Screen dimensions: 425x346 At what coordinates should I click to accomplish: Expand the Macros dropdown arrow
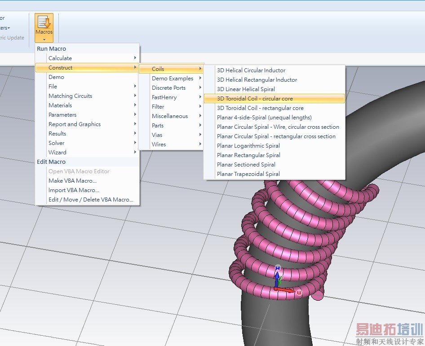(44, 39)
